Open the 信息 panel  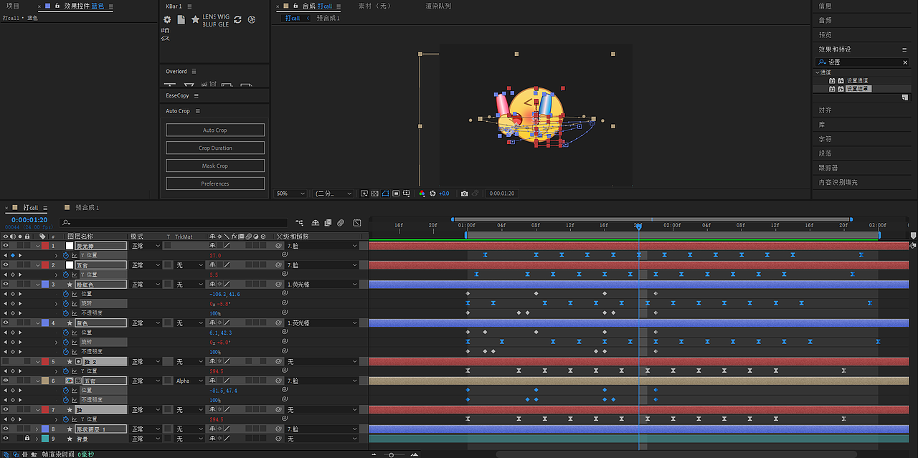(825, 6)
